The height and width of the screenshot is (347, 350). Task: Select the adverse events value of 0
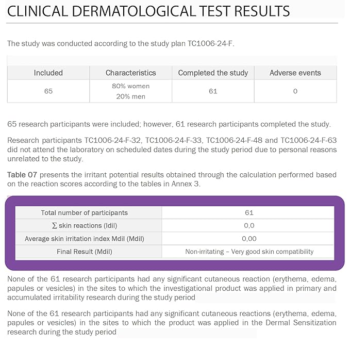(295, 91)
